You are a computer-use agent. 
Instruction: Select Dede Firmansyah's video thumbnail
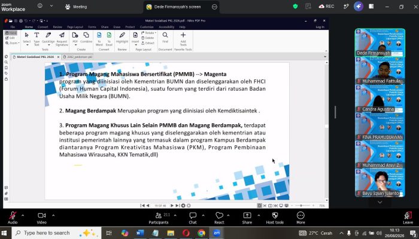tap(379, 42)
